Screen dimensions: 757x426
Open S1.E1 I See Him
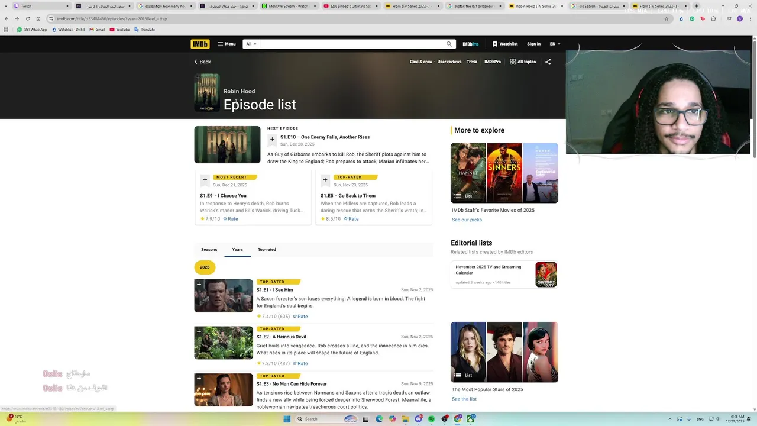tap(274, 290)
